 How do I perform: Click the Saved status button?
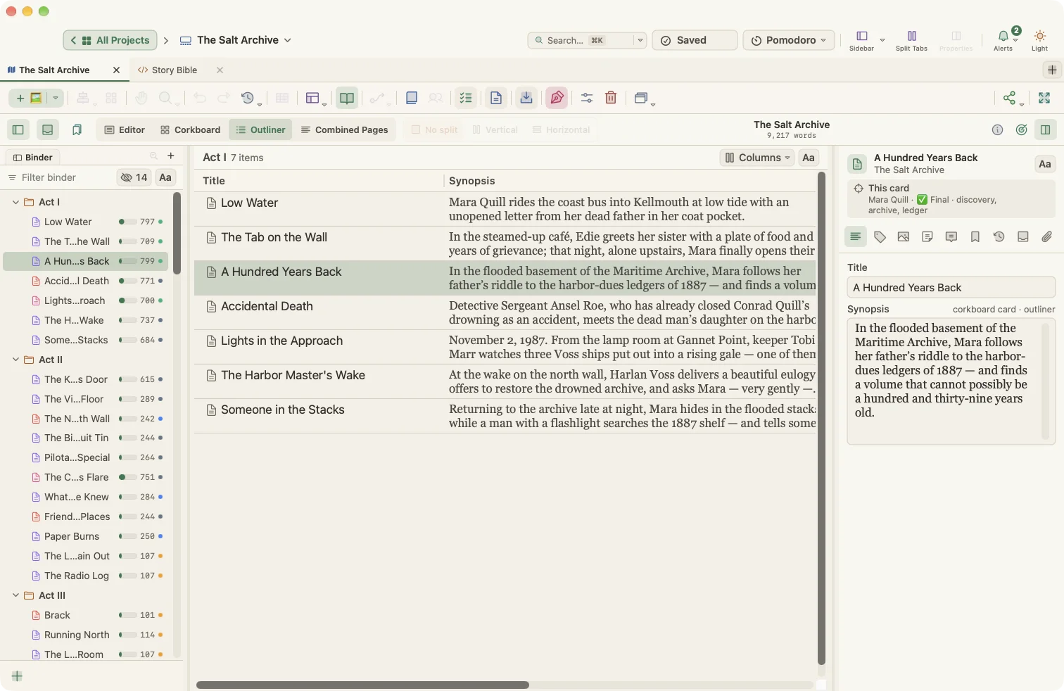pos(695,40)
